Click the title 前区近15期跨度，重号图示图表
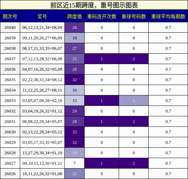 [94, 5]
